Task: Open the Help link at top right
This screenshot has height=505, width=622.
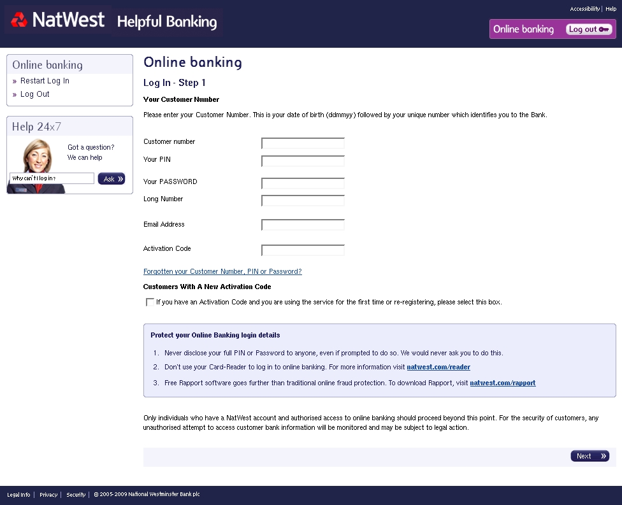Action: [x=611, y=9]
